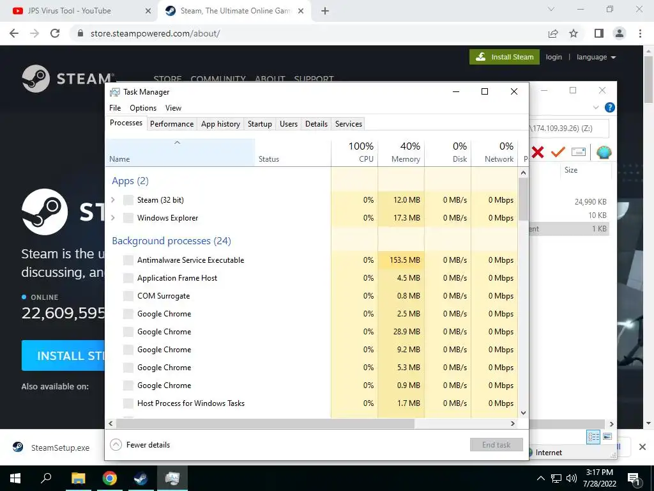Viewport: 654px width, 491px height.
Task: Share this page icon in Chrome
Action: pyautogui.click(x=553, y=33)
